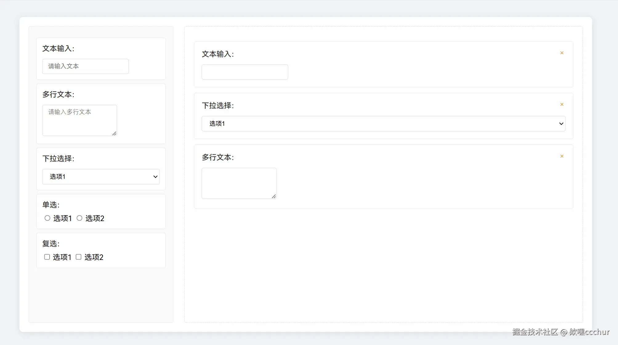The image size is (618, 345).
Task: Click the resize handle on the canvas textarea
Action: coord(274,197)
